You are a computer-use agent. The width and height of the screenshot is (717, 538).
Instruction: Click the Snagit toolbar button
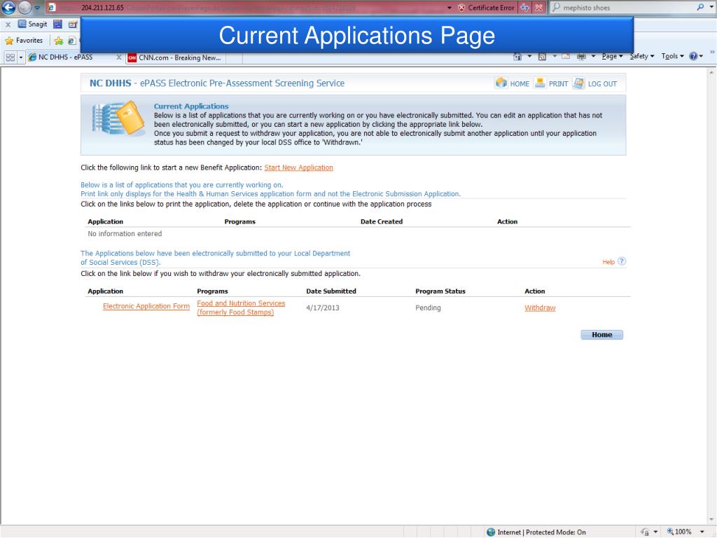tap(32, 25)
